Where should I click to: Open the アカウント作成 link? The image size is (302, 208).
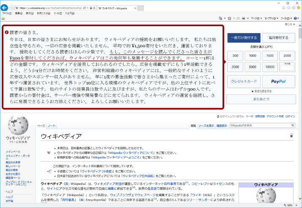coord(275,116)
